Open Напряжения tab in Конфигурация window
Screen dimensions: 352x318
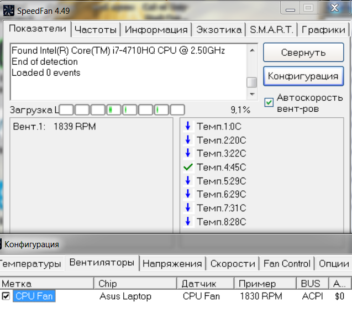click(x=172, y=264)
